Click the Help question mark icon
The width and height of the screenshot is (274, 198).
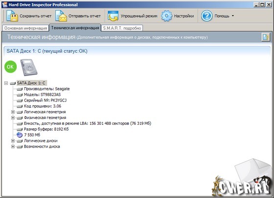coord(206,16)
